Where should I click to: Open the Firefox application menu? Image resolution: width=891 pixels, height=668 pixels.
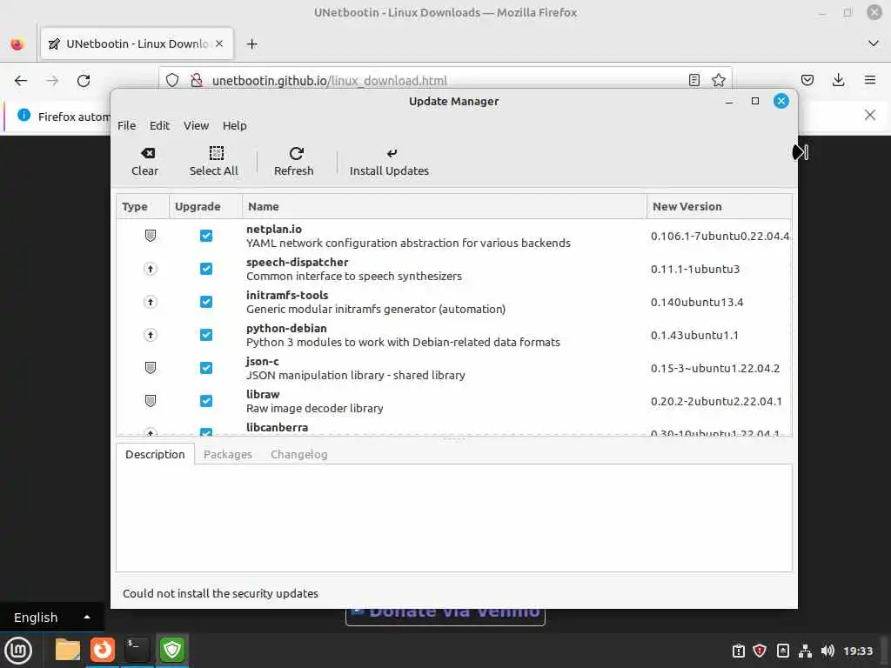pyautogui.click(x=870, y=80)
